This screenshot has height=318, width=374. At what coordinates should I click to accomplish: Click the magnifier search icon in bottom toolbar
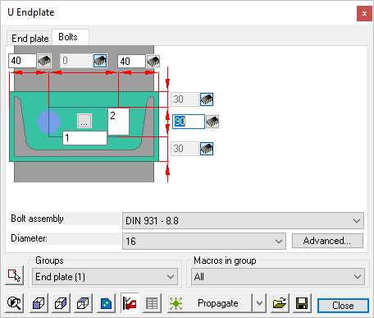[14, 303]
